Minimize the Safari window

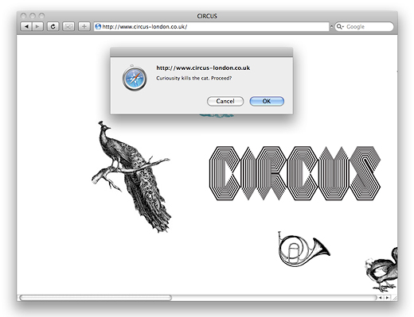[x=33, y=16]
